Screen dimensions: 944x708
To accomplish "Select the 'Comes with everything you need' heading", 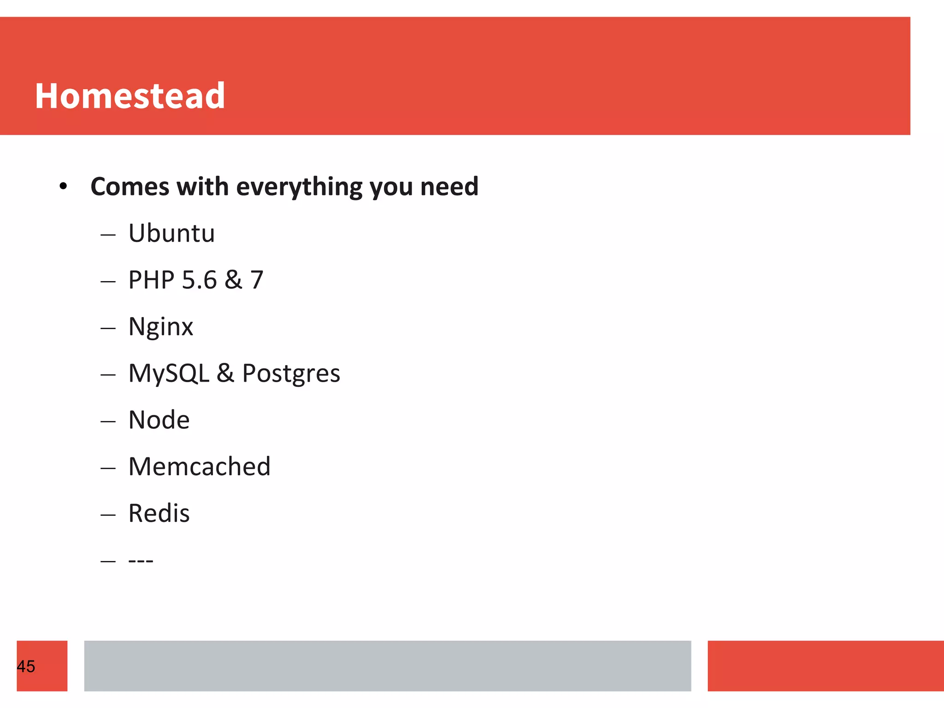I will (284, 187).
